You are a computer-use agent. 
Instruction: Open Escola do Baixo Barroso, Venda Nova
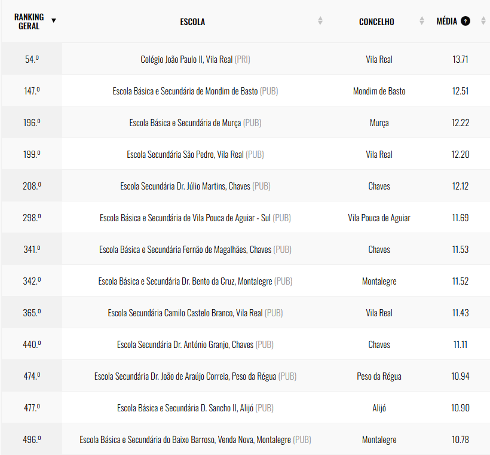[185, 440]
